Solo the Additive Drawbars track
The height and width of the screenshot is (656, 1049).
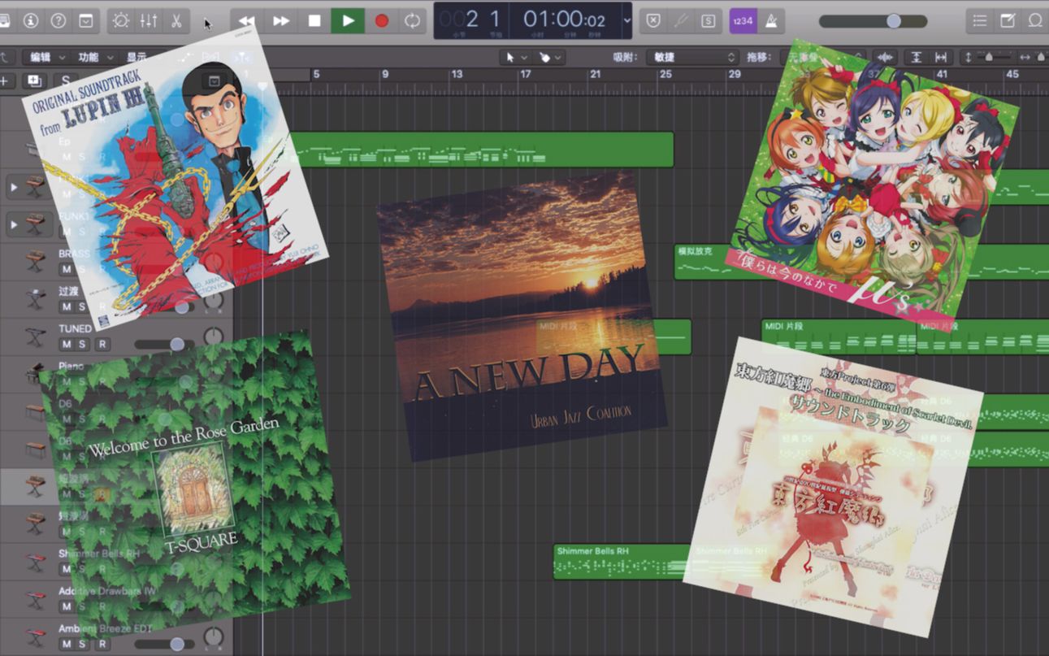pos(83,606)
